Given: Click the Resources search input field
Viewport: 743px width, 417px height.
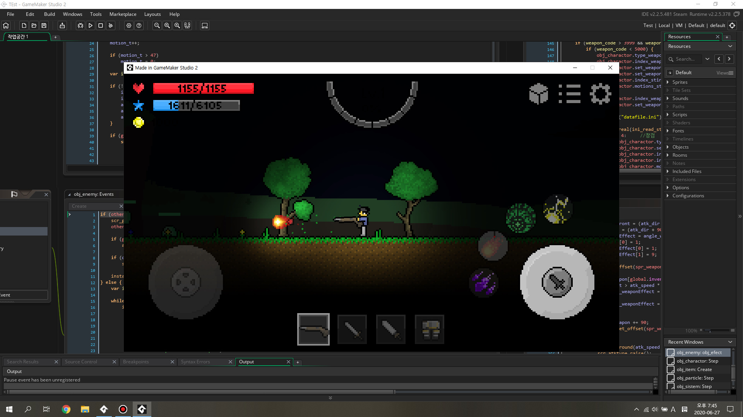Looking at the screenshot, I should (685, 59).
